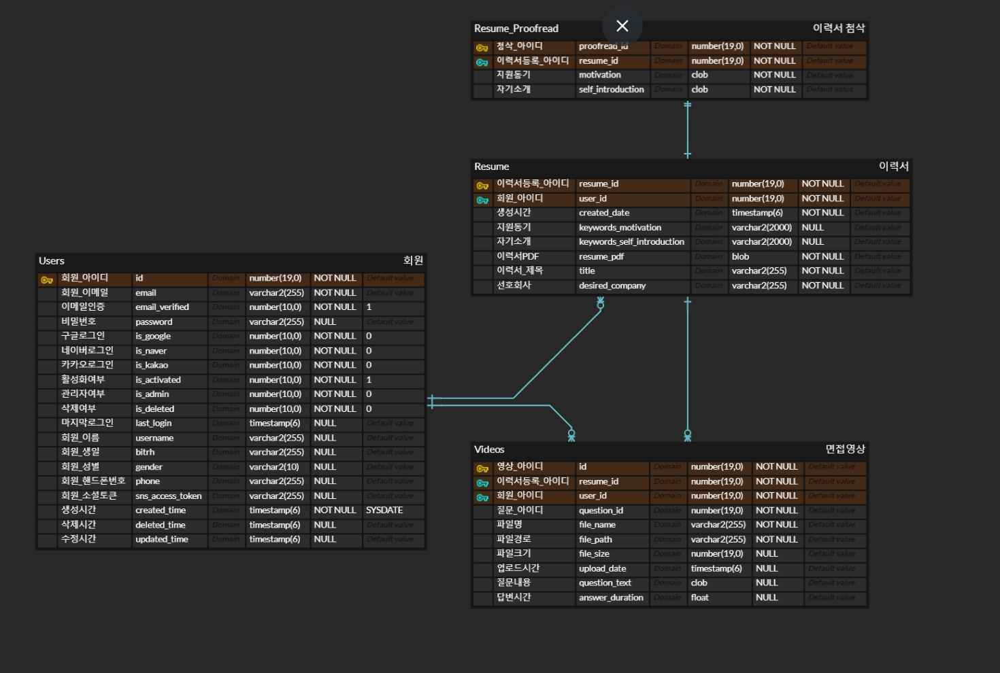Image resolution: width=1000 pixels, height=673 pixels.
Task: Close the overlay with the X button
Action: click(x=622, y=26)
